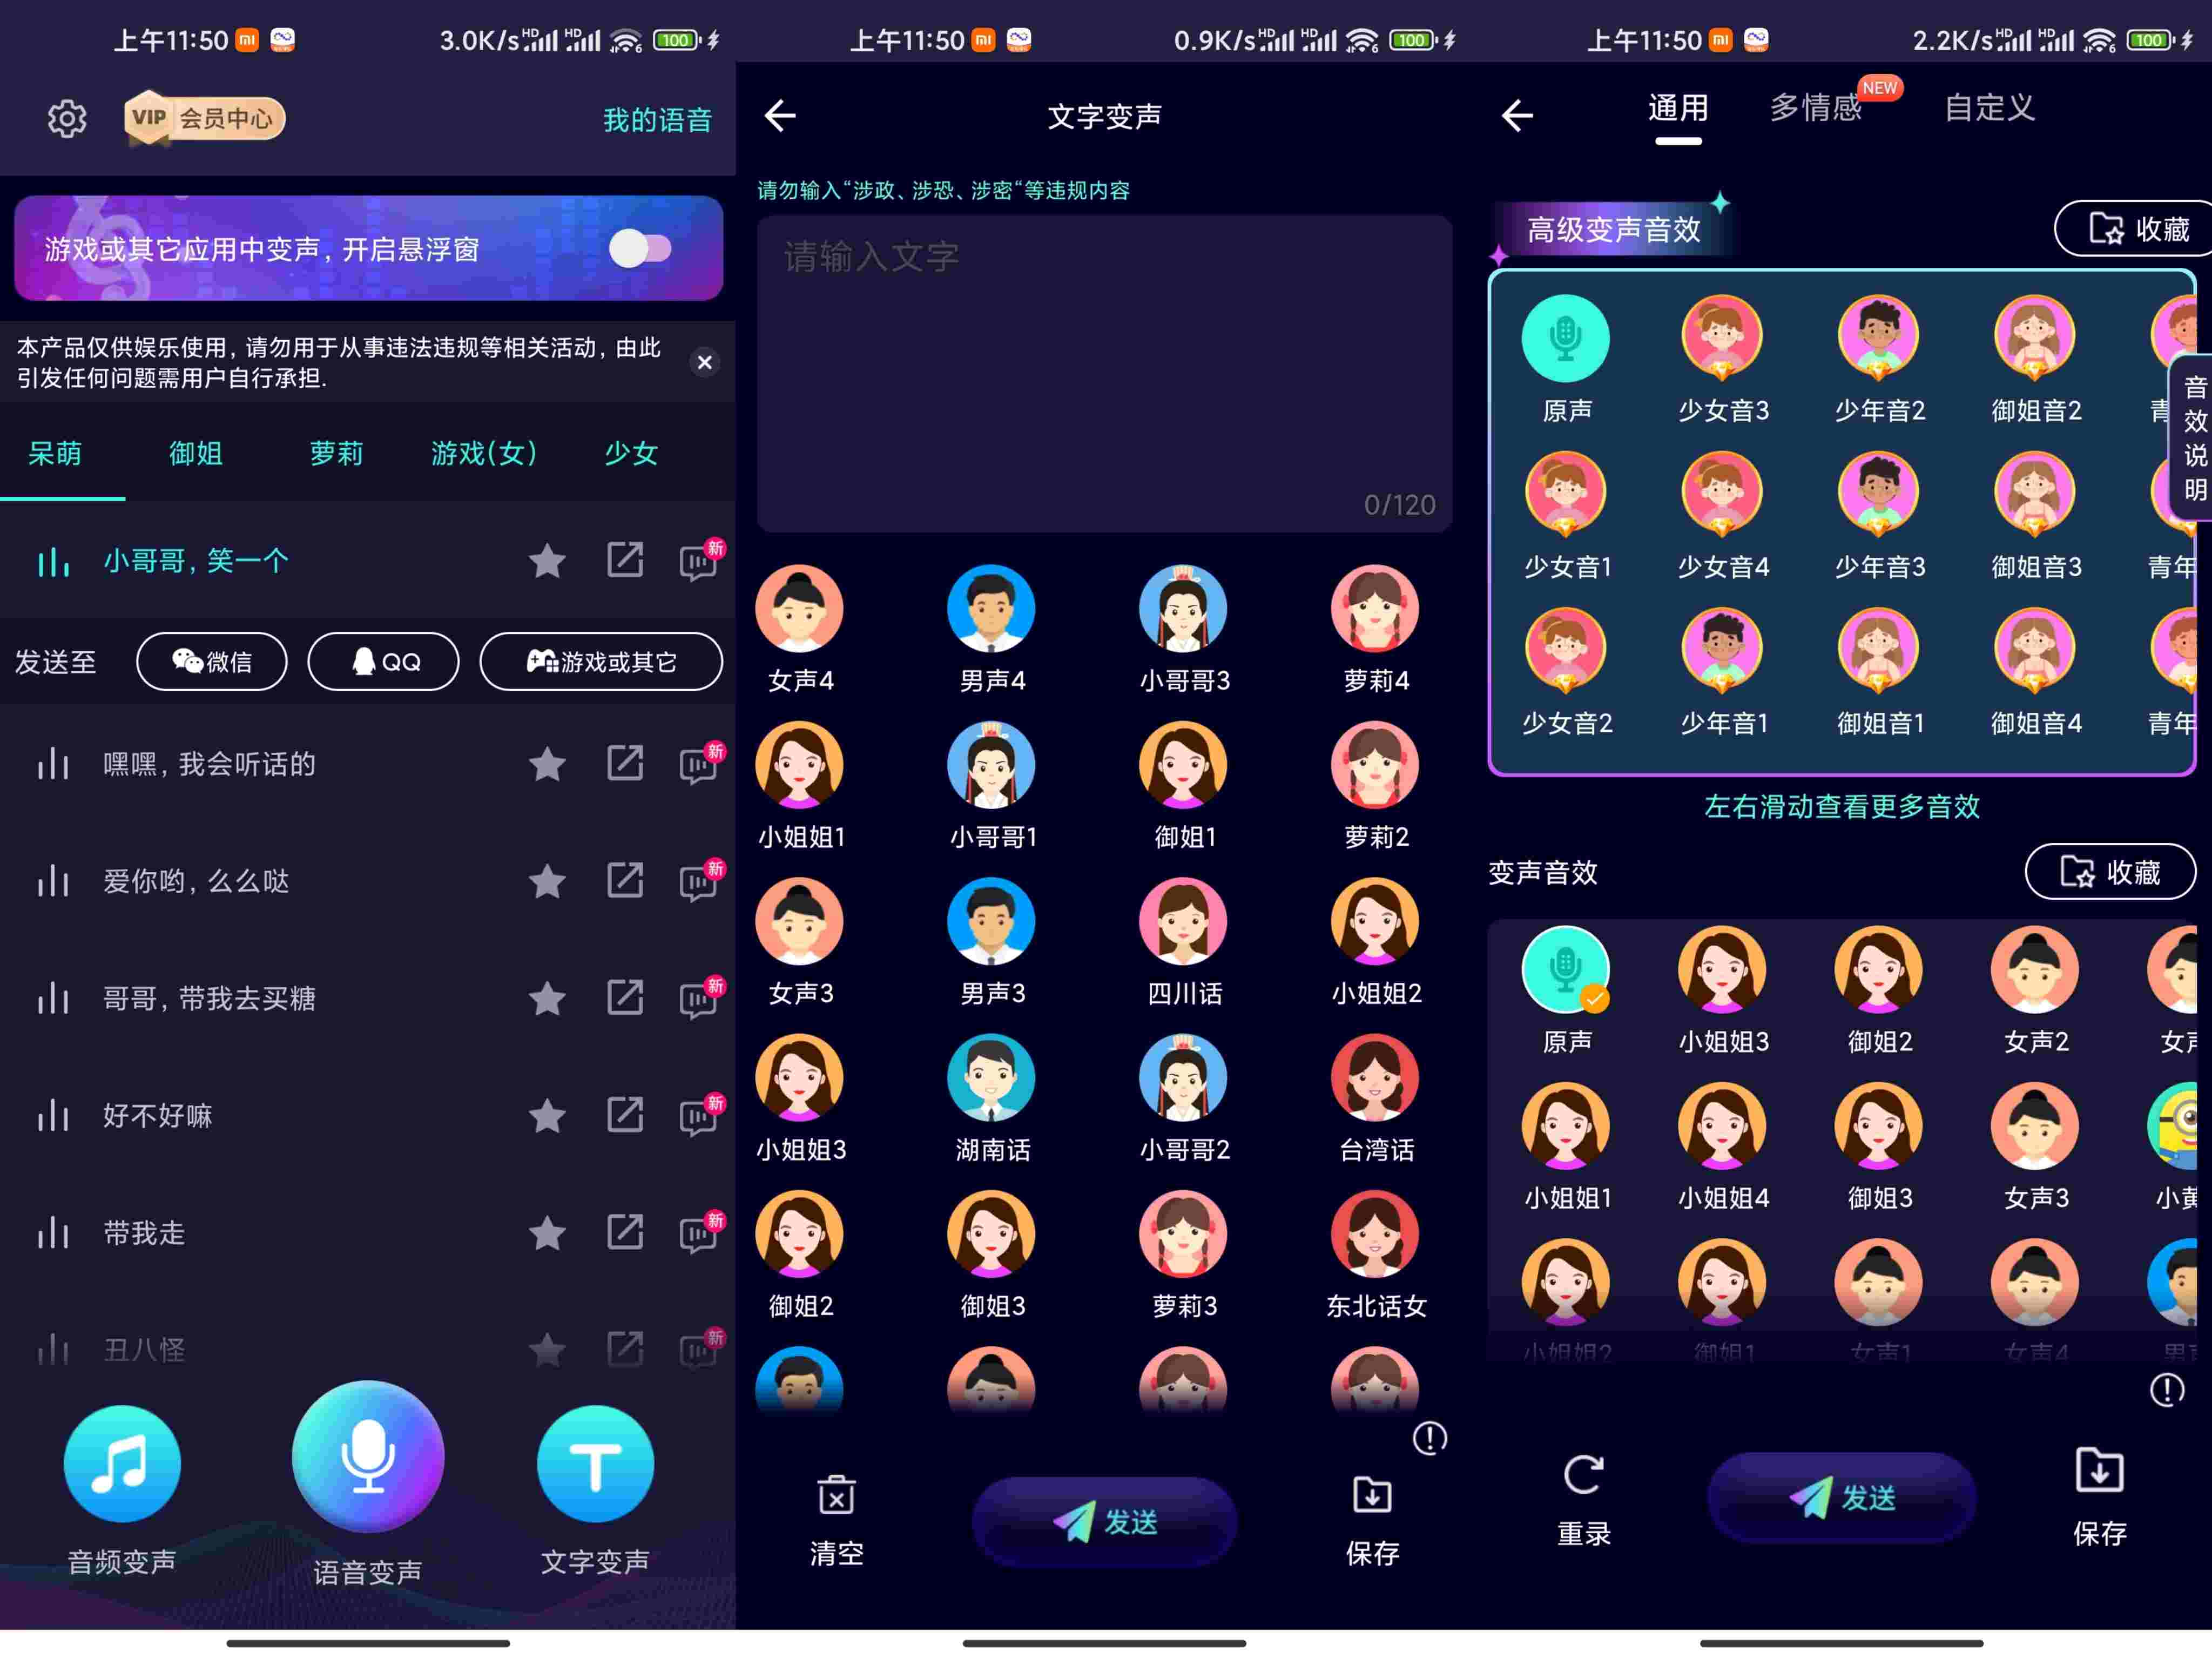The width and height of the screenshot is (2212, 1659).
Task: Favorite the 爱你哟，么么哒 clip
Action: tap(547, 882)
